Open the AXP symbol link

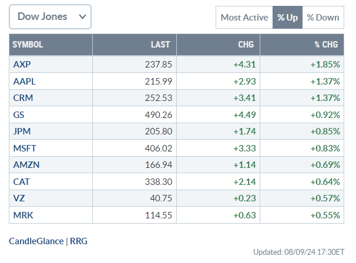[x=22, y=65]
